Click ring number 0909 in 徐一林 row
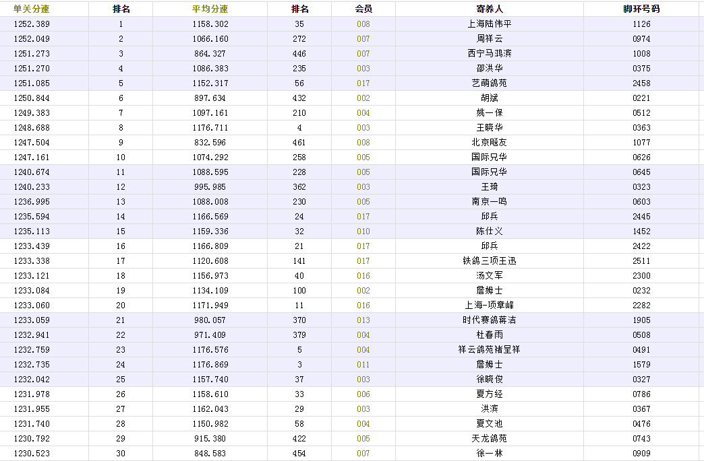Image resolution: width=704 pixels, height=461 pixels. [x=641, y=454]
